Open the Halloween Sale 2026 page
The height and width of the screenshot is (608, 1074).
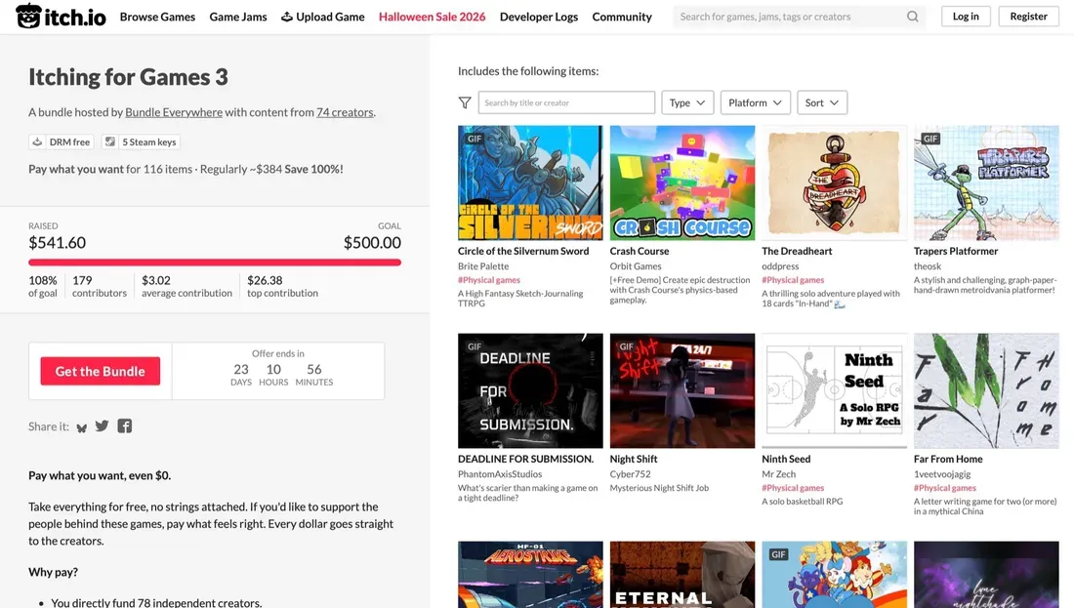pyautogui.click(x=433, y=17)
